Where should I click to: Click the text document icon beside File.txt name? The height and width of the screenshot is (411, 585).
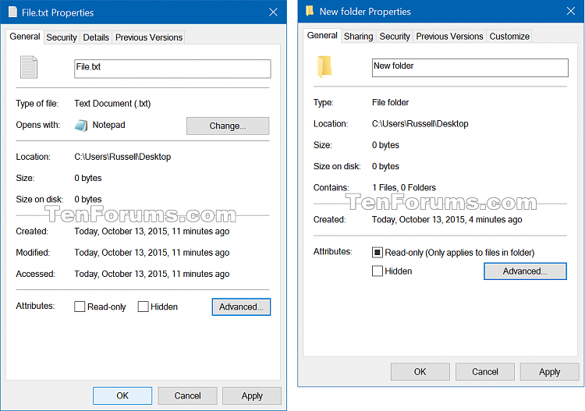[29, 67]
